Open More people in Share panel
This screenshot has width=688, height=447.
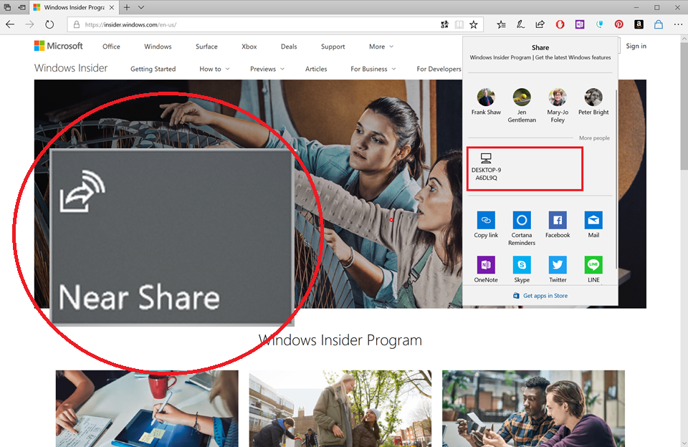[x=594, y=138]
